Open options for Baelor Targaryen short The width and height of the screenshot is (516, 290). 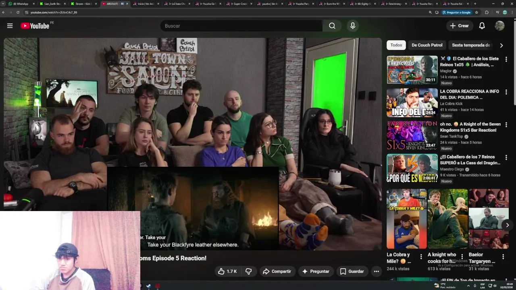click(x=503, y=257)
